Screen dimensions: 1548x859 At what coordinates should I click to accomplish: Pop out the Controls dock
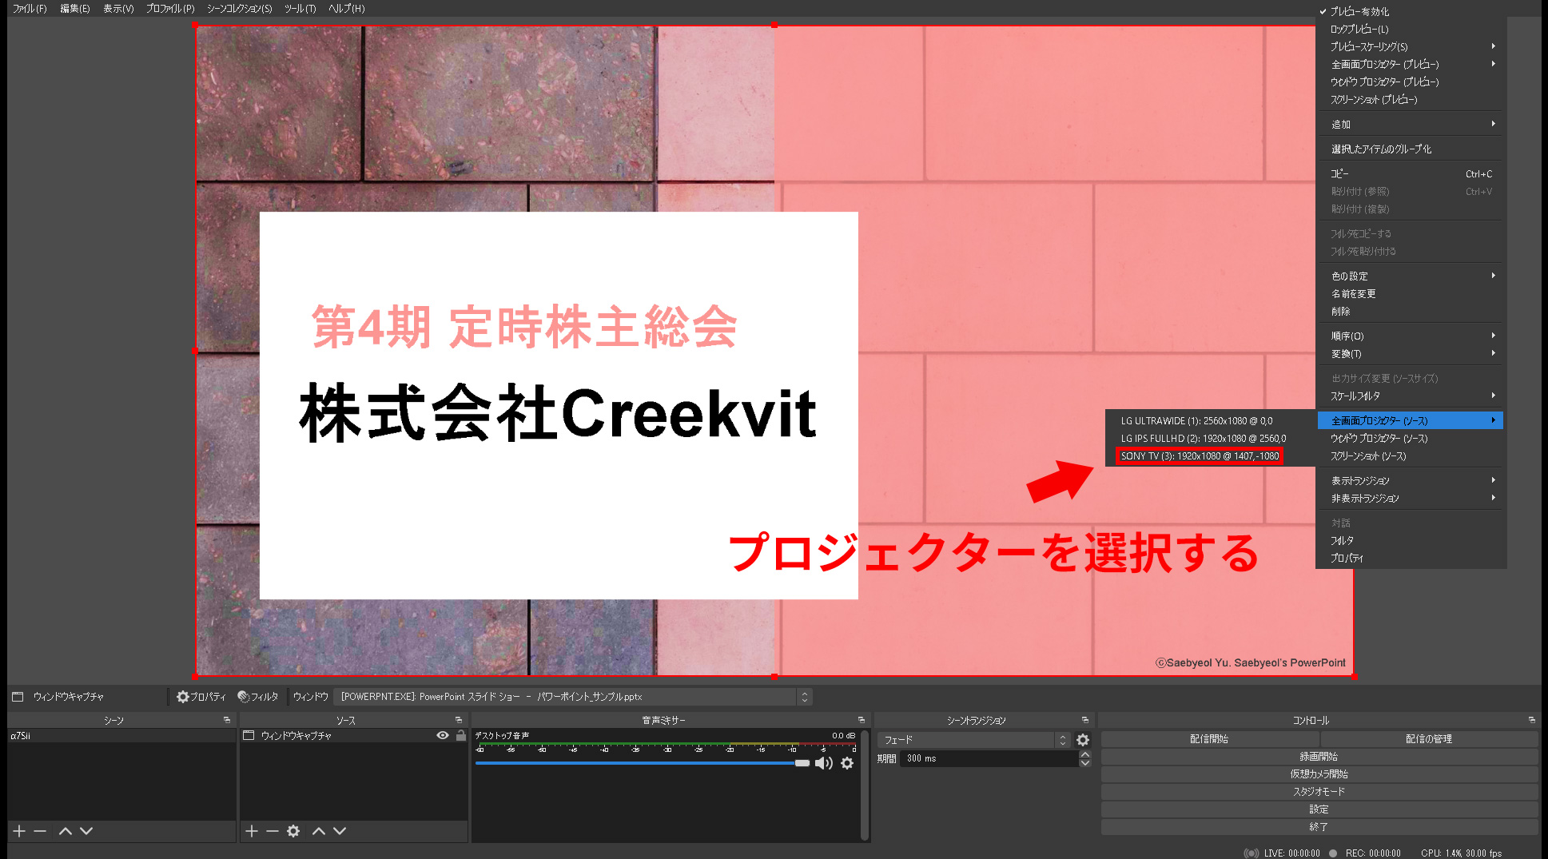point(1532,720)
